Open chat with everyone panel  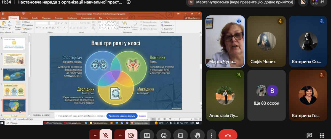[x=309, y=135]
